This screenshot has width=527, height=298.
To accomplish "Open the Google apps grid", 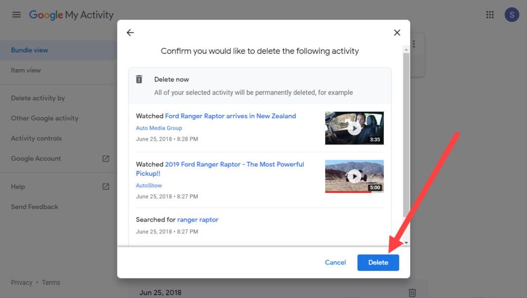I will tap(489, 15).
